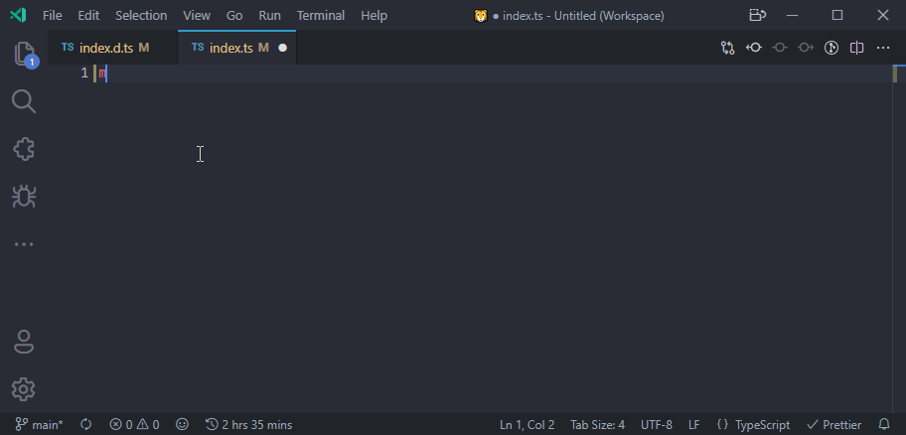Open the Explorer view in activity bar
Image resolution: width=906 pixels, height=435 pixels.
(x=24, y=54)
